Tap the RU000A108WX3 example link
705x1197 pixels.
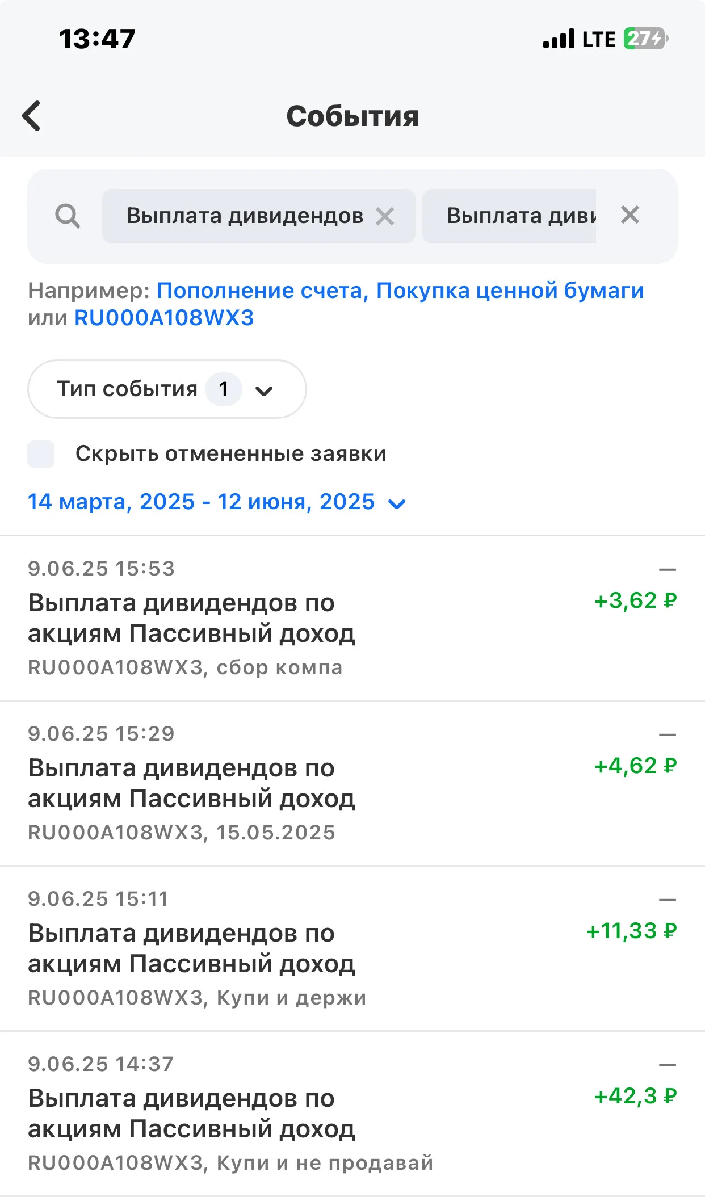[x=164, y=318]
